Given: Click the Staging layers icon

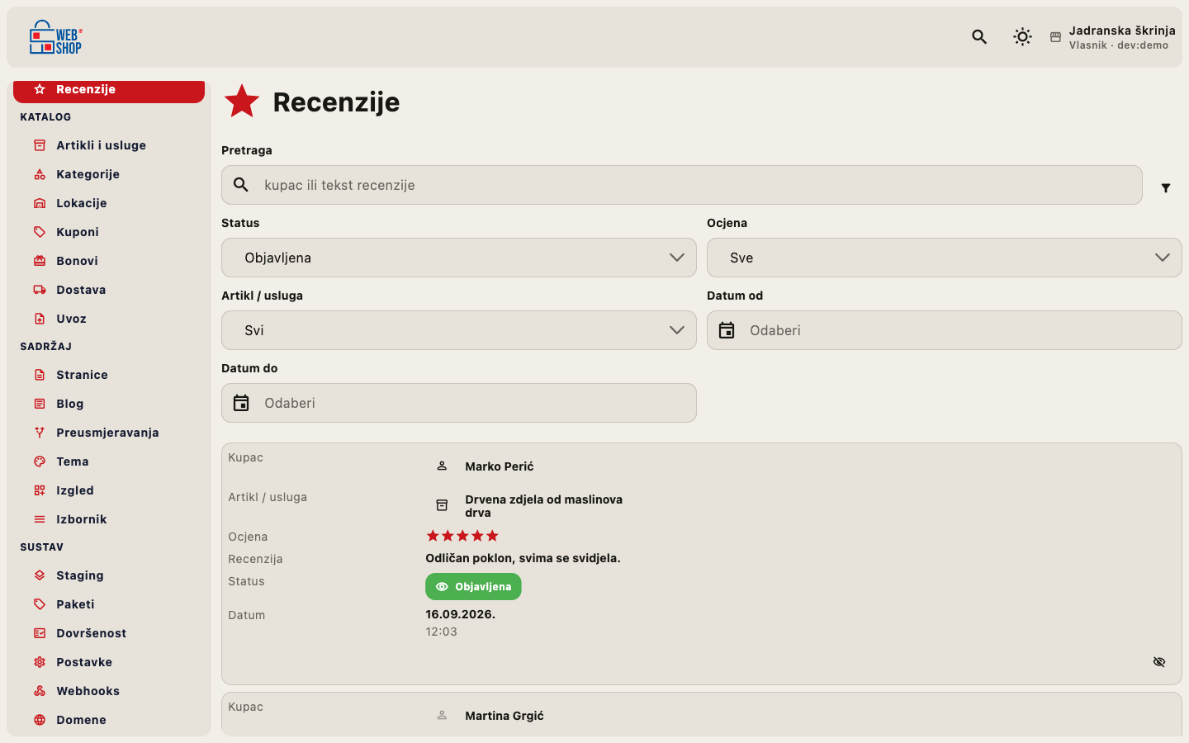Looking at the screenshot, I should coord(40,575).
